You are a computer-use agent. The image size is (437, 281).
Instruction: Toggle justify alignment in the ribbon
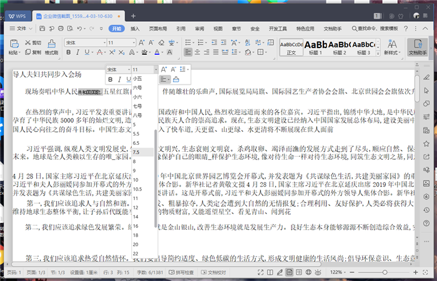[216, 52]
